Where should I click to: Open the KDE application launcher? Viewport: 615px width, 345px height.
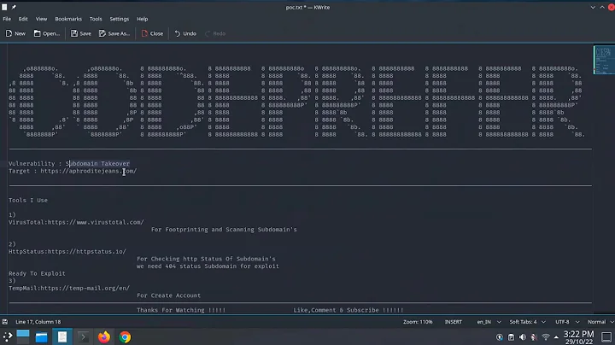pos(8,336)
